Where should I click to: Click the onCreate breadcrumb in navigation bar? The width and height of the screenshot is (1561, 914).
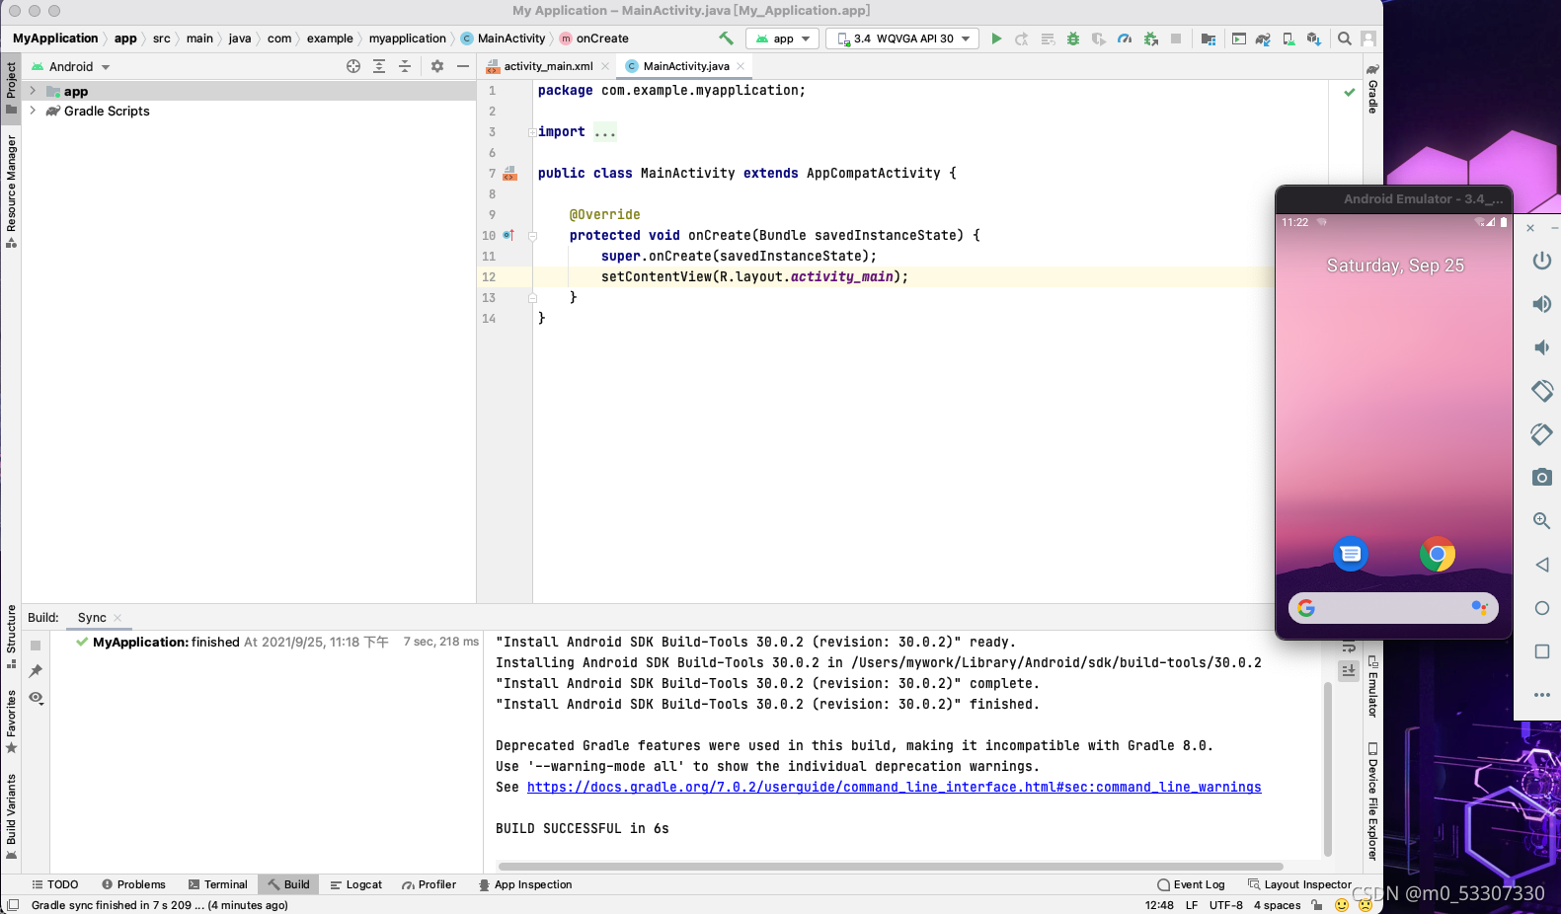pyautogui.click(x=594, y=38)
